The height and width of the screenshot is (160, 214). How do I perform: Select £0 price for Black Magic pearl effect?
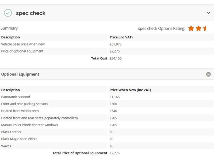pyautogui.click(x=111, y=139)
